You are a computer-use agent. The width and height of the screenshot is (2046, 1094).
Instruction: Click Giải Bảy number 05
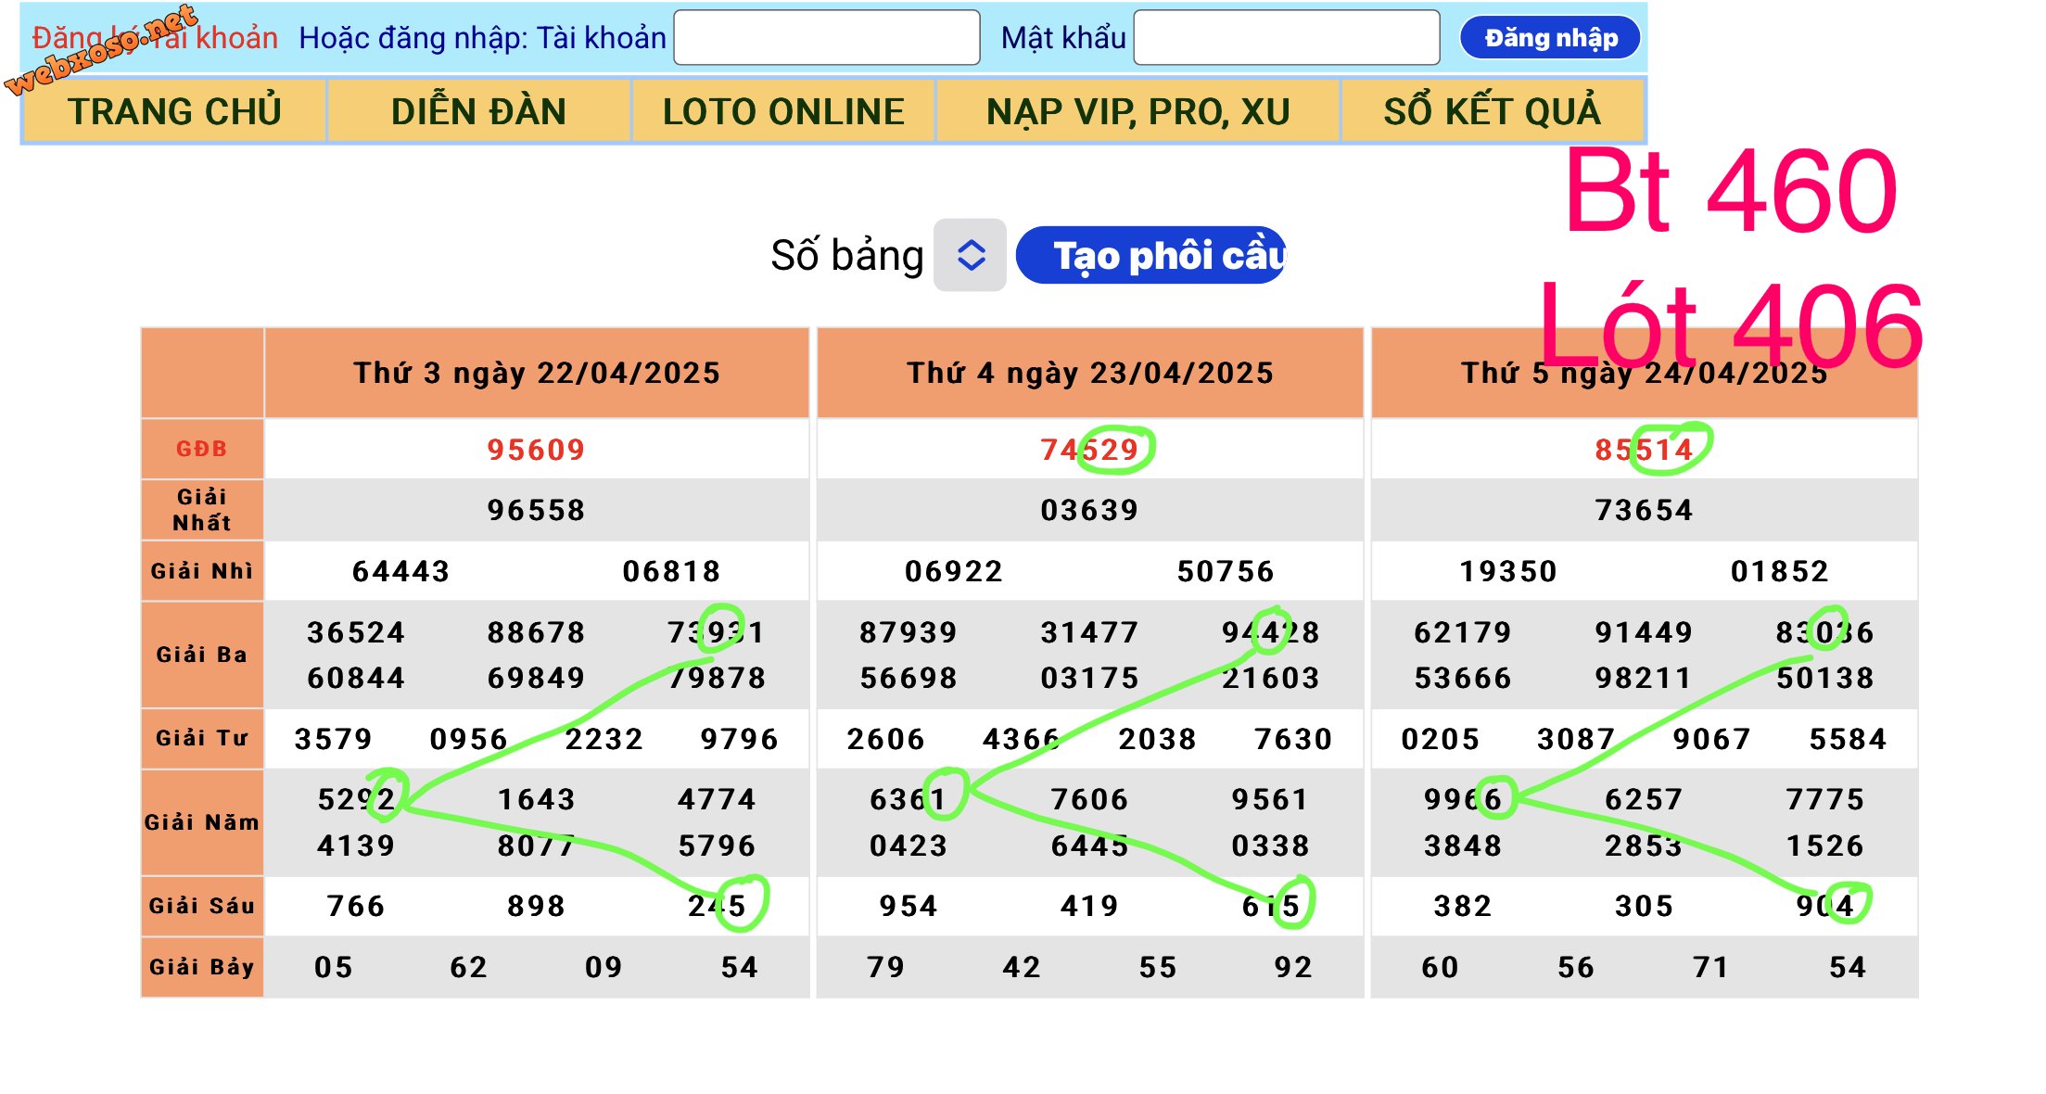[x=333, y=967]
